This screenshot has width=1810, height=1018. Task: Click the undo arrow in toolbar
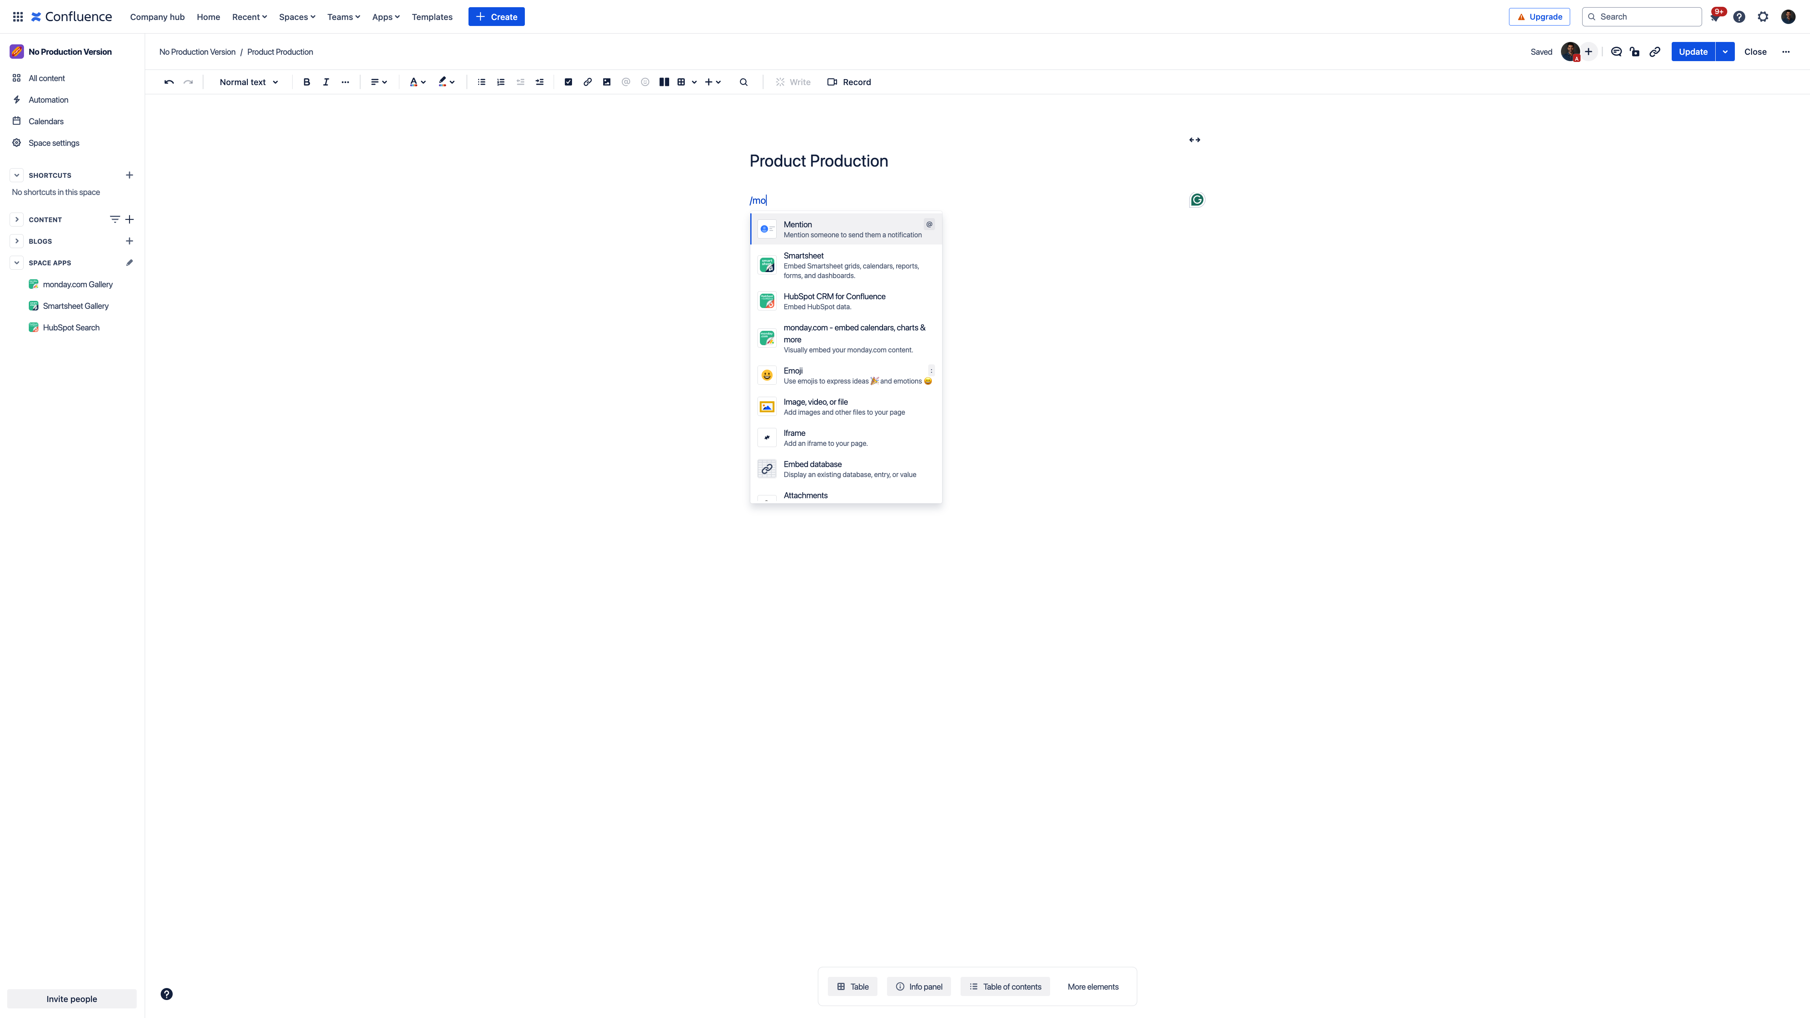pos(169,82)
